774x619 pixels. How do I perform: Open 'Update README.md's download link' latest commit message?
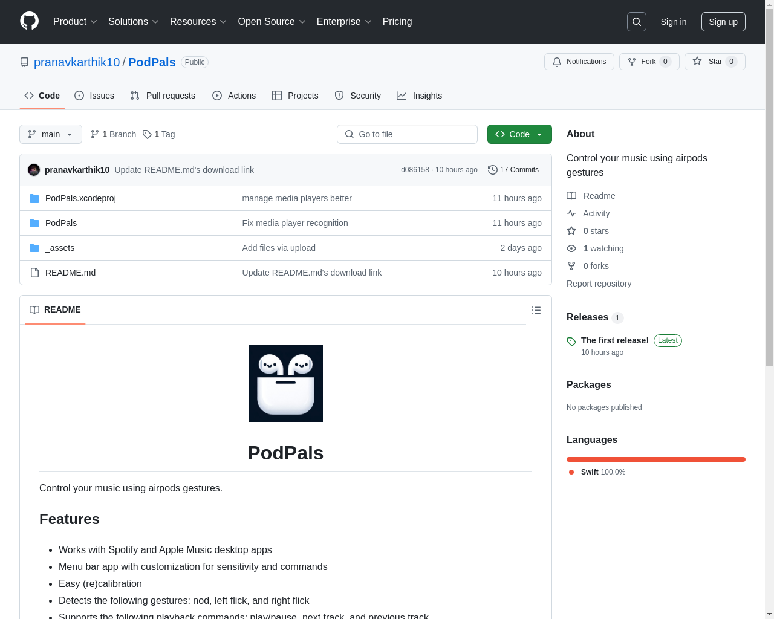coord(184,170)
